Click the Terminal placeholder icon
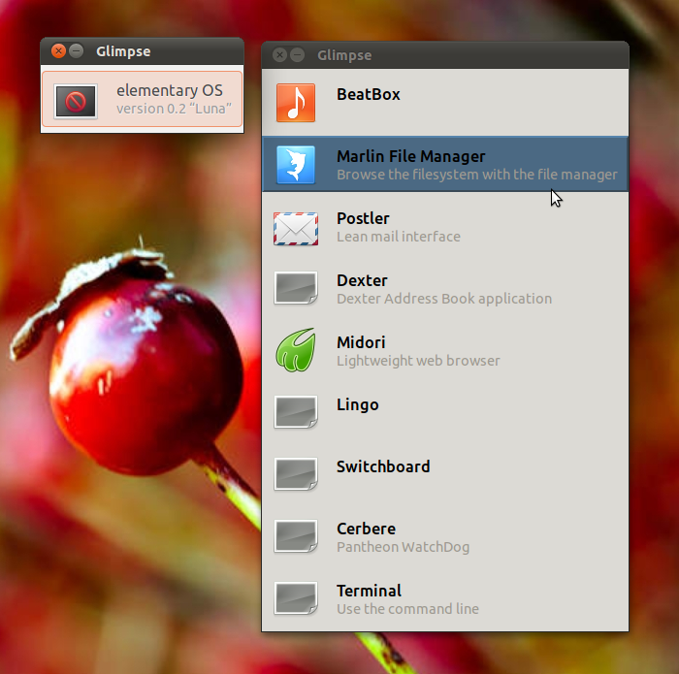 coord(296,597)
